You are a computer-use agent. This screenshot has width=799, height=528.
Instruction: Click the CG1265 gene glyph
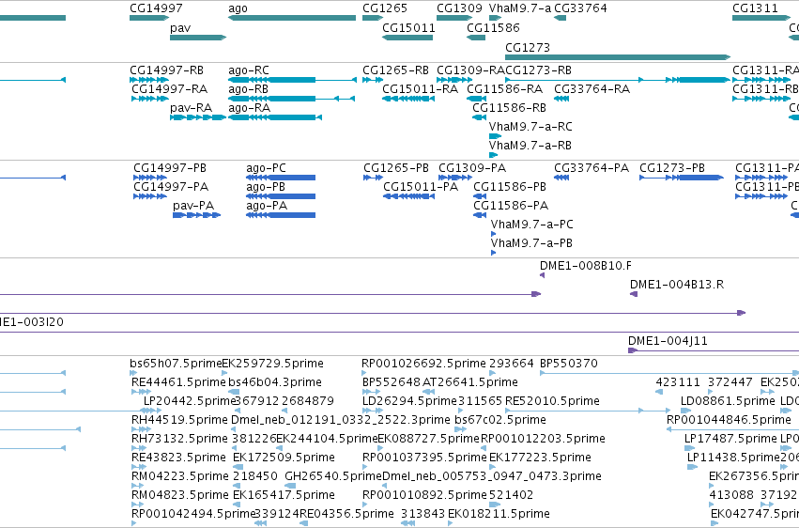click(x=373, y=18)
